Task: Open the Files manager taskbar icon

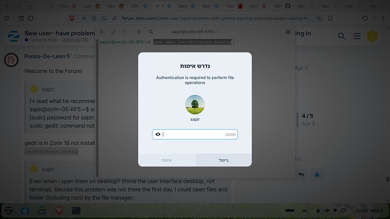Action: pyautogui.click(x=42, y=211)
